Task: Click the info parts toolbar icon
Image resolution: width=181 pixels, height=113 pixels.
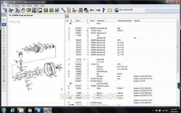Action: click(11, 10)
